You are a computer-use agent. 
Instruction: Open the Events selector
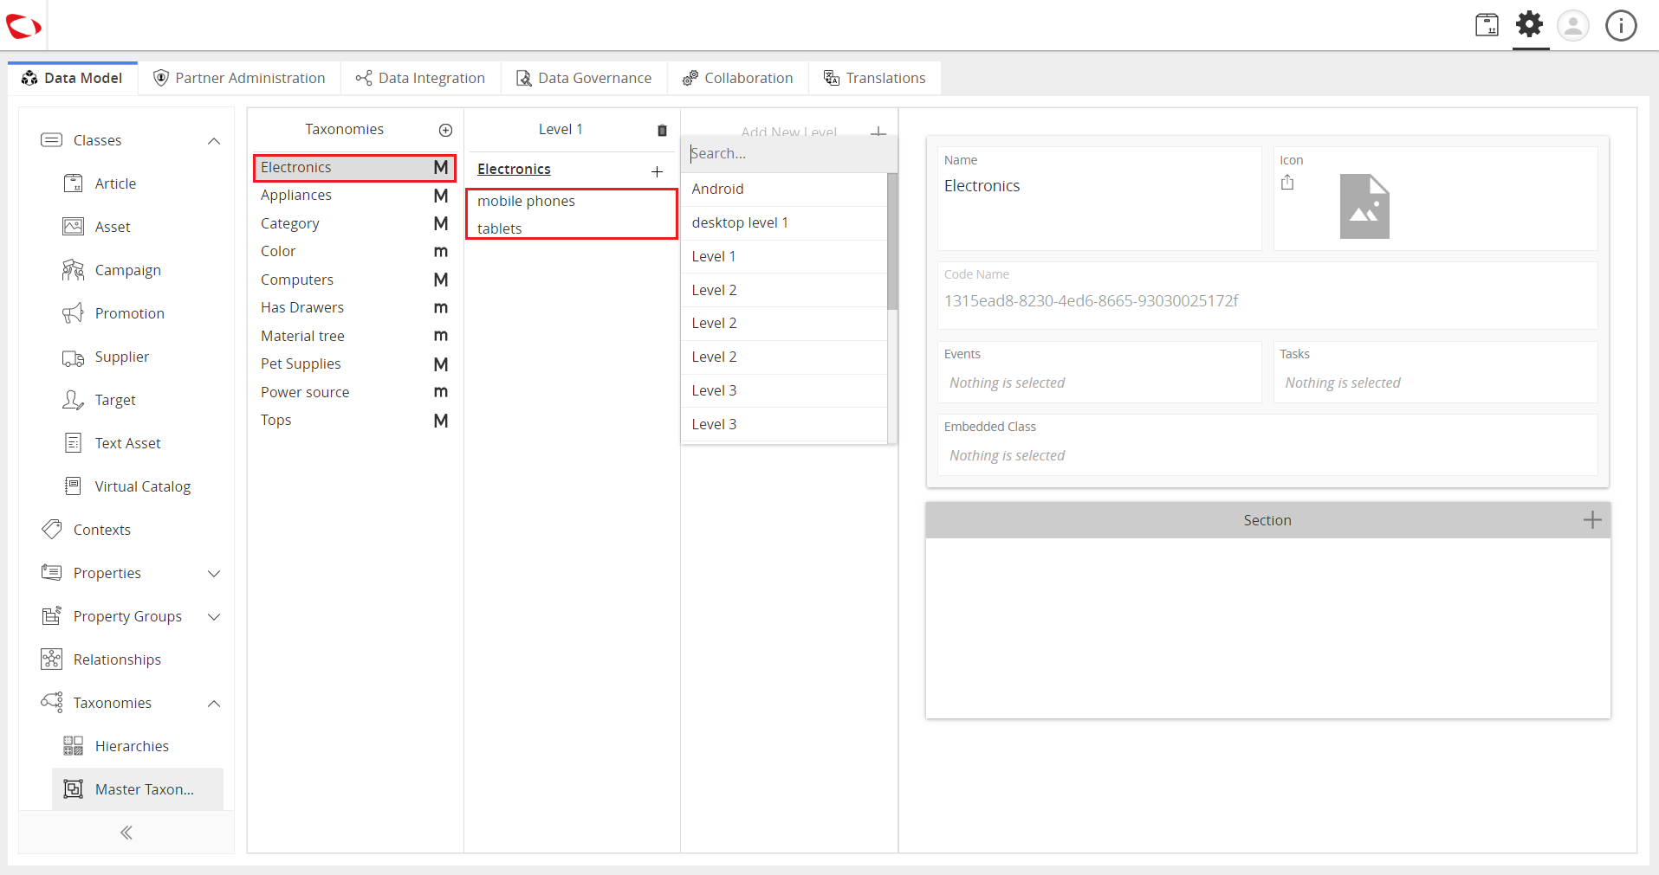point(1099,372)
